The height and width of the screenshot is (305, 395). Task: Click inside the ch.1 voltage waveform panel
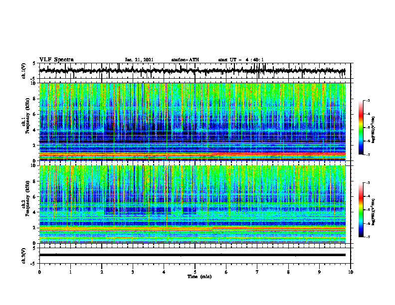(x=195, y=71)
